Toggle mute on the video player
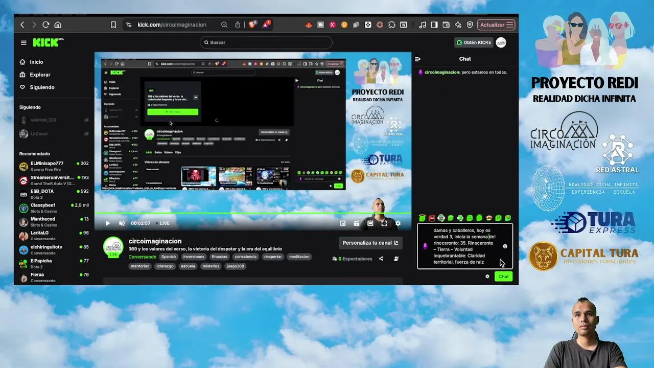The width and height of the screenshot is (654, 368). tap(122, 223)
